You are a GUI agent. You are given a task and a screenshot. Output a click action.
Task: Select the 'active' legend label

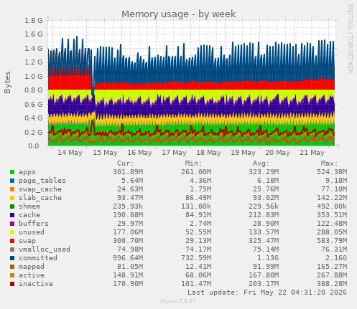tap(32, 275)
